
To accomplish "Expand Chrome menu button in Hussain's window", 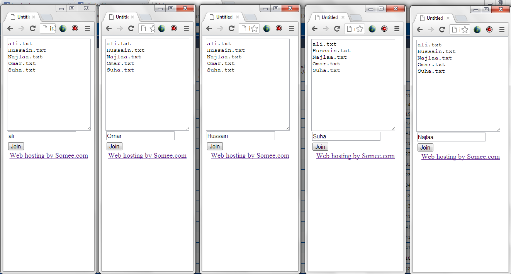I will [x=291, y=29].
